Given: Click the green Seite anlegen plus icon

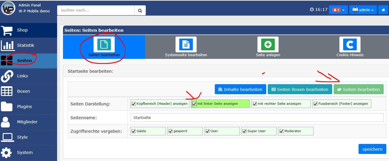Looking at the screenshot, I should (x=268, y=44).
